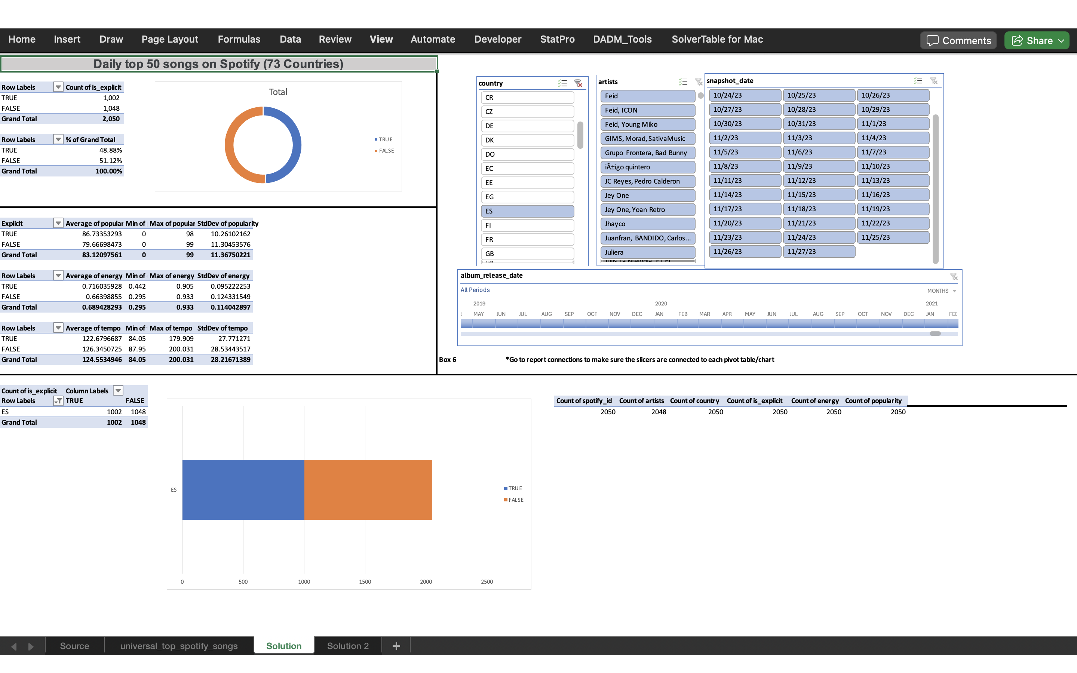1077x673 pixels.
Task: Open the Formulas ribbon tab
Action: coord(239,39)
